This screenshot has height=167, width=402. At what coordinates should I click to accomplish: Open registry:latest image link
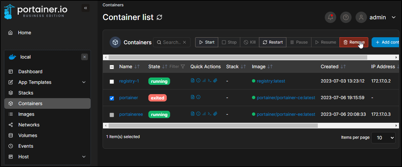[271, 81]
